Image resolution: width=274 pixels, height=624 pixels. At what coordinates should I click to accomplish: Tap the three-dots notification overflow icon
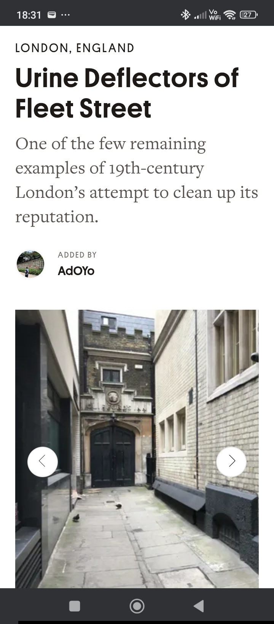[65, 15]
